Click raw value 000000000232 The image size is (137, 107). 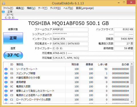(120, 100)
